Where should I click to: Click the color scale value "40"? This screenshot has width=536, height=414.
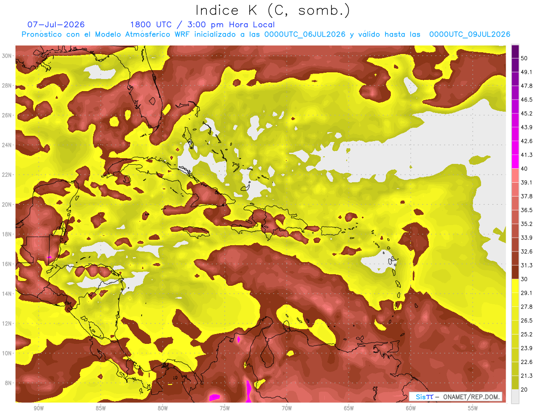[x=524, y=168]
